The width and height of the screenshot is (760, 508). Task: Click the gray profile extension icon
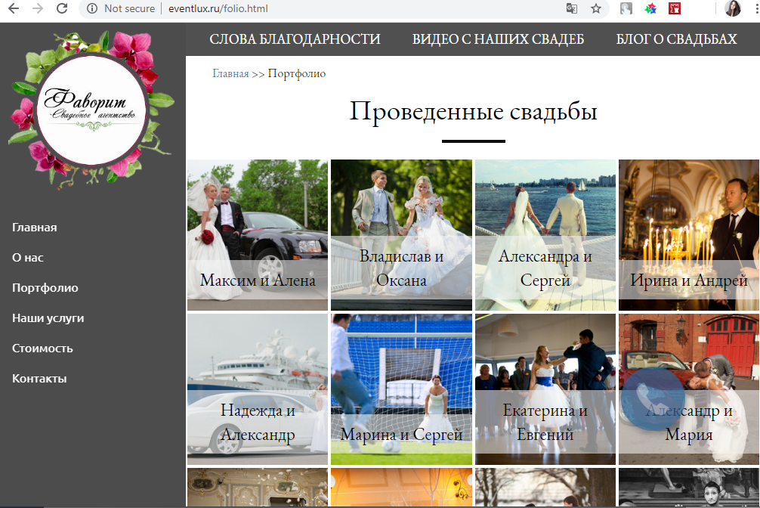click(x=626, y=8)
